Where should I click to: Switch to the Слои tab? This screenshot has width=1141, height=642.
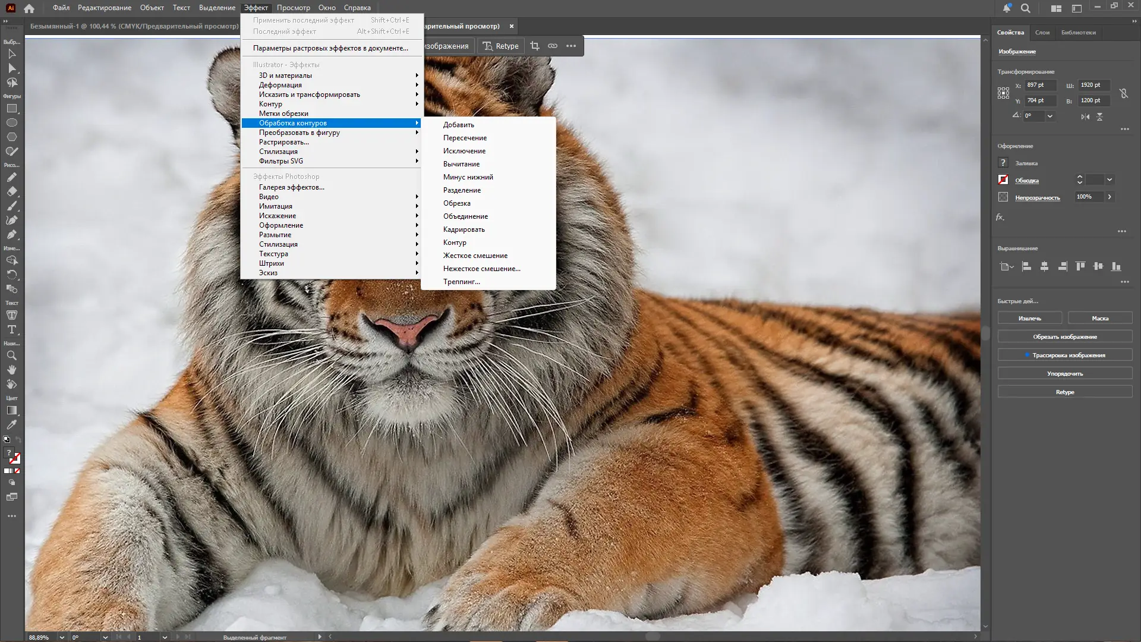[x=1042, y=33]
